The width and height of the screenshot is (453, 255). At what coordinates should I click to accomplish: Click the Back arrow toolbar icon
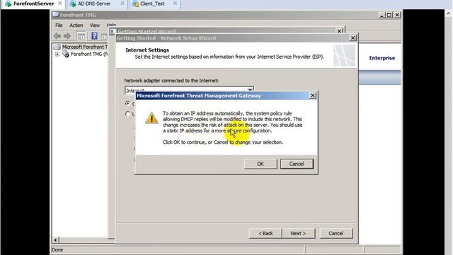coord(57,36)
